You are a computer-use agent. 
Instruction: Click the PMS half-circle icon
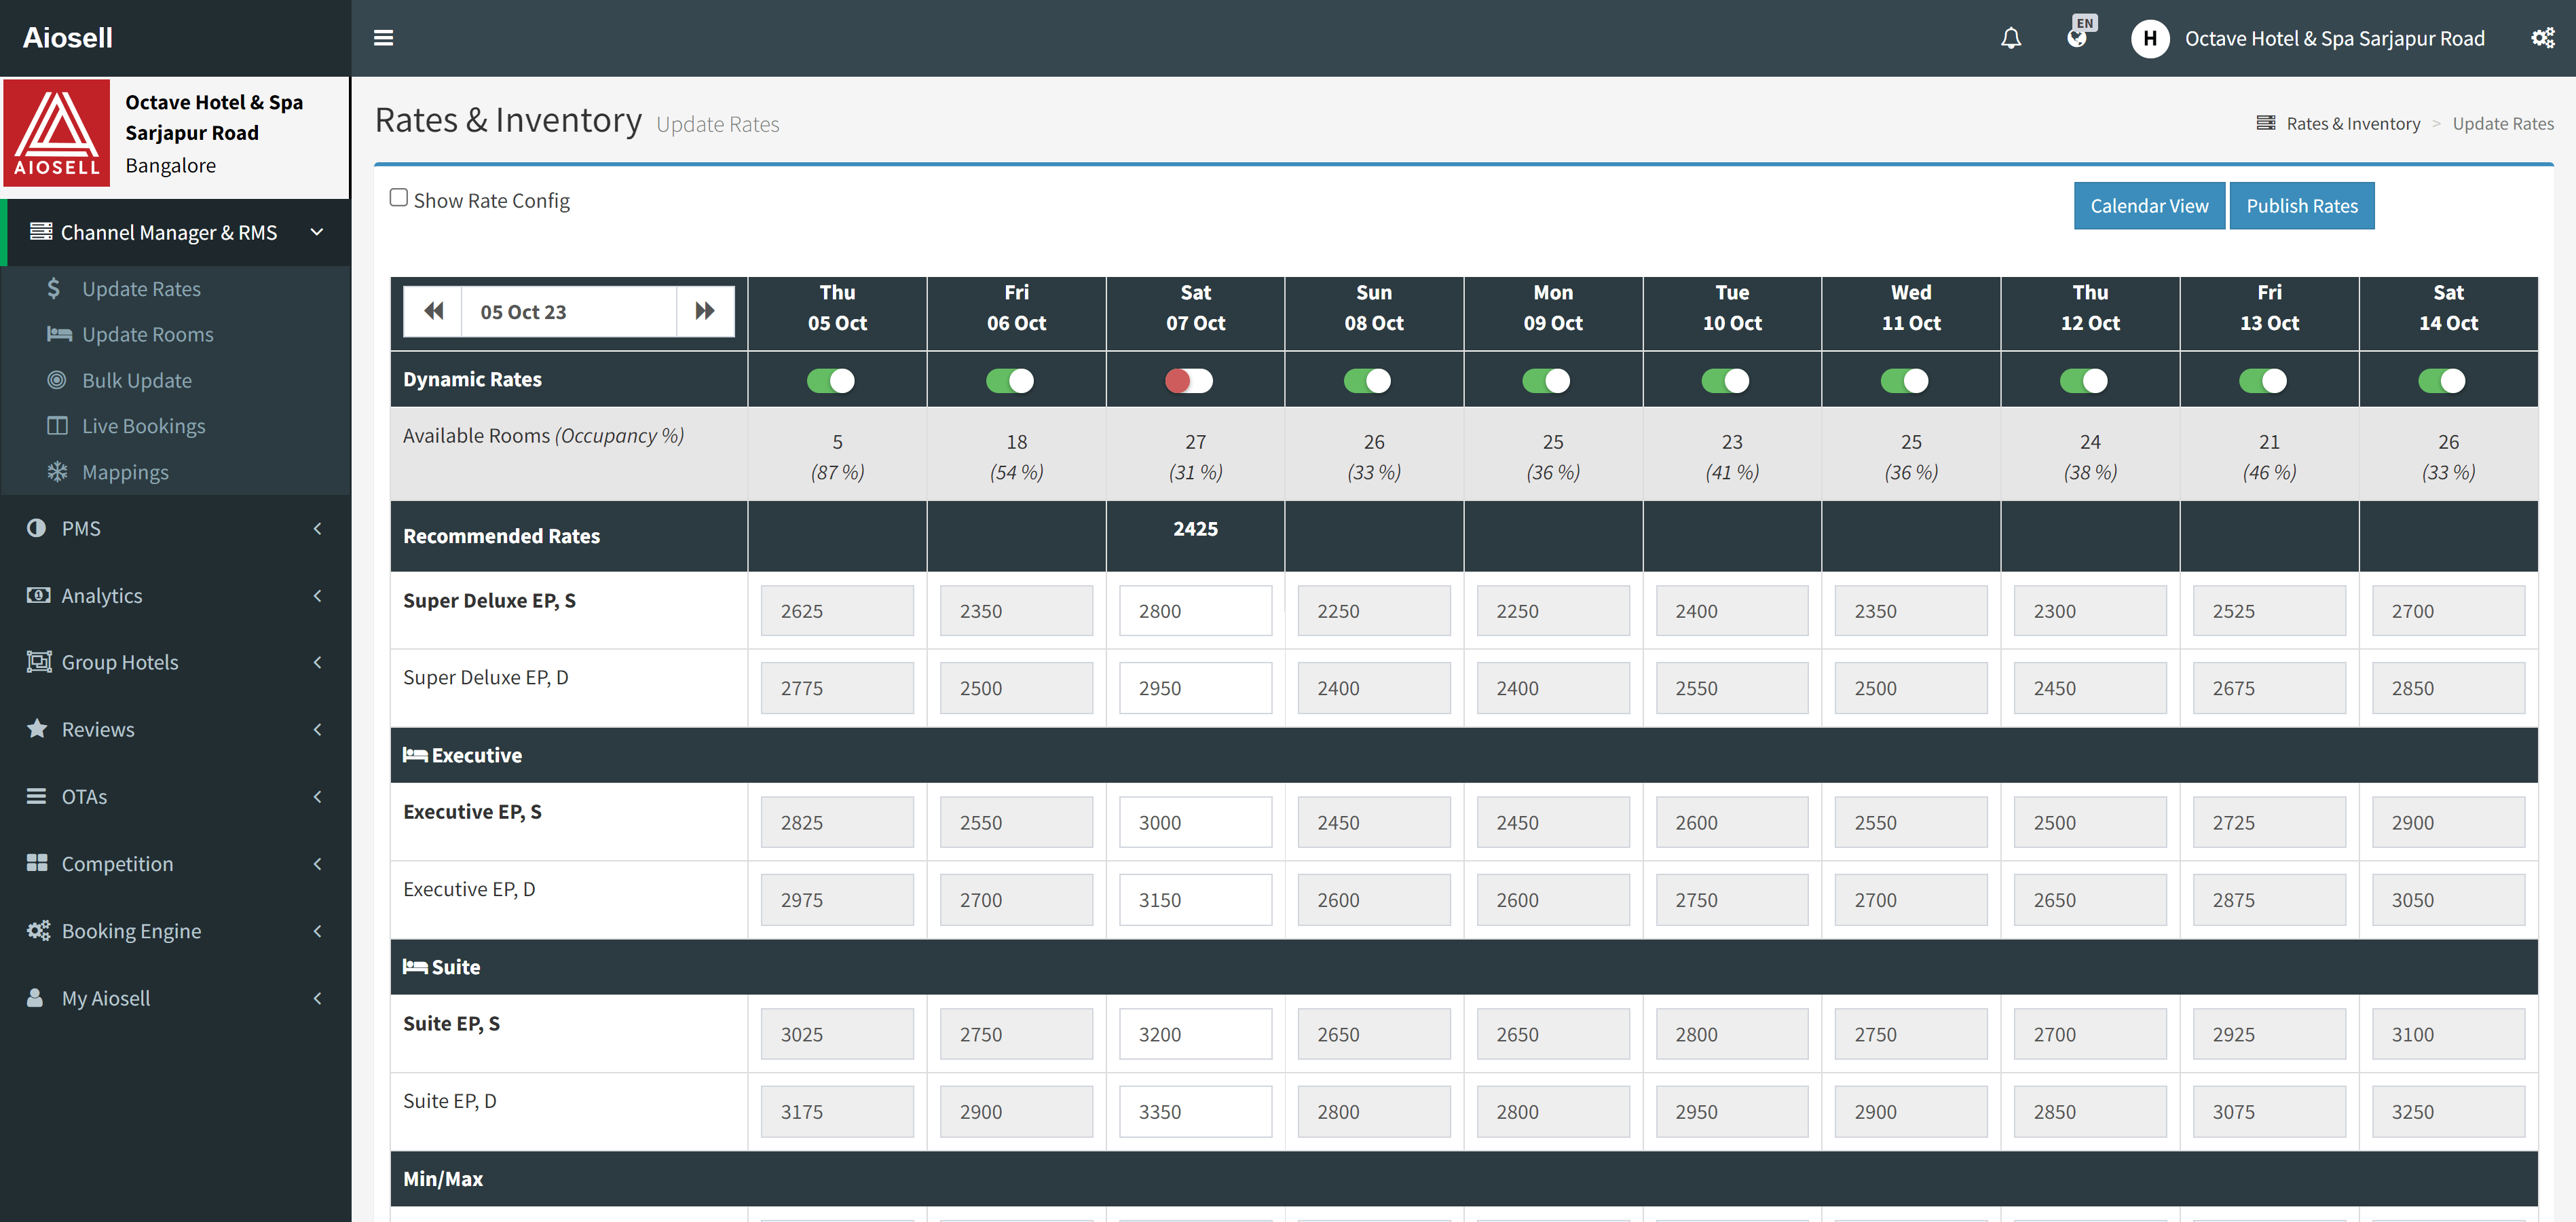(x=36, y=528)
